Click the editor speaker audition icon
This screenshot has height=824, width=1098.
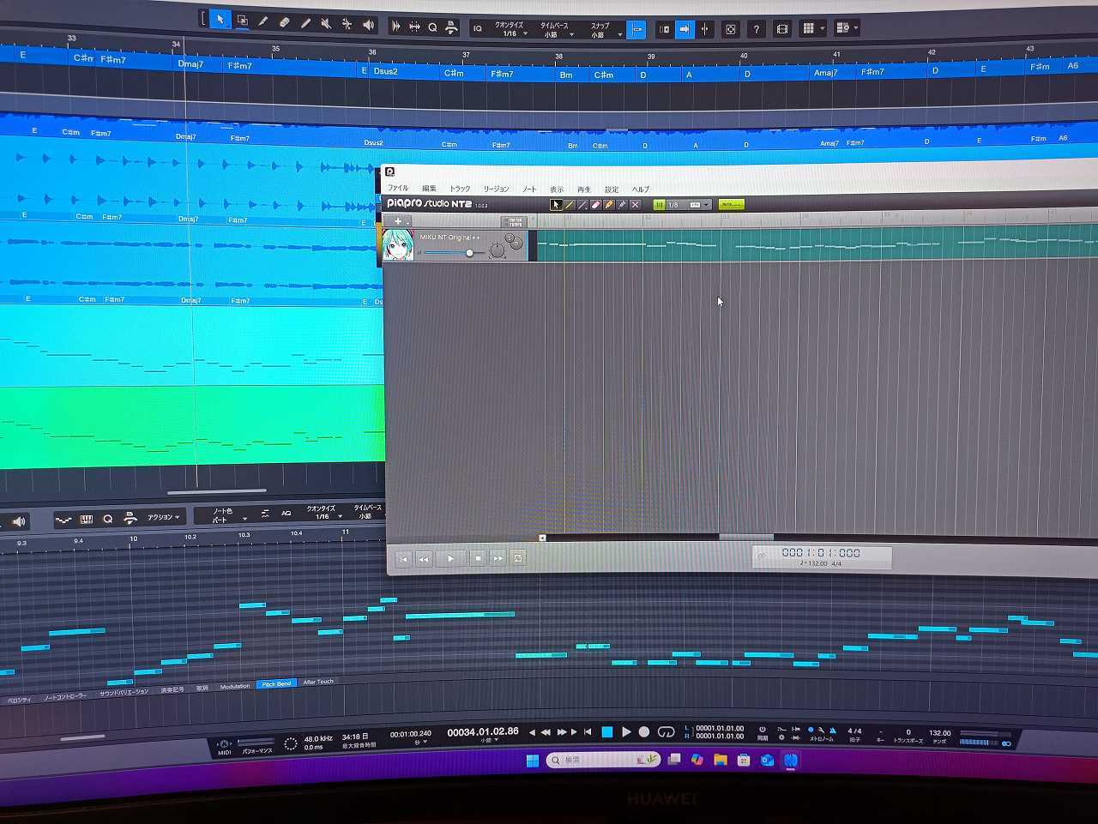coord(18,520)
